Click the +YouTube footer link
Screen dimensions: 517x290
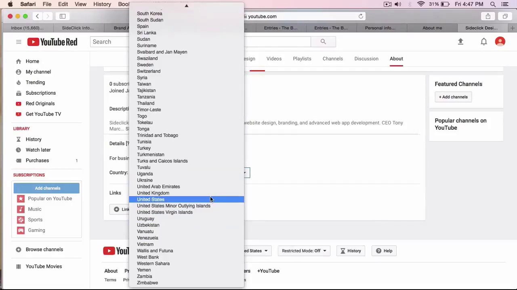pyautogui.click(x=268, y=271)
